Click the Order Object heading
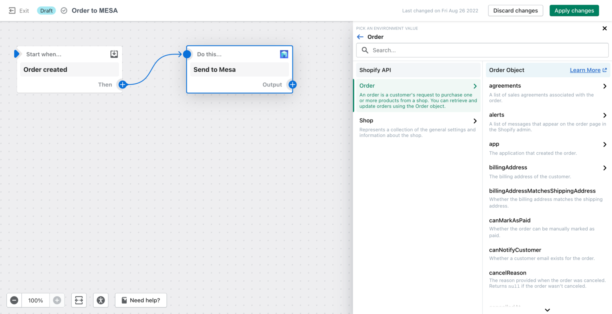 (x=506, y=70)
